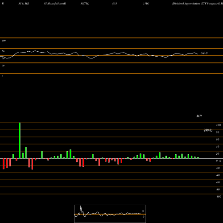Click the RSI current value 54.3

[204, 53]
